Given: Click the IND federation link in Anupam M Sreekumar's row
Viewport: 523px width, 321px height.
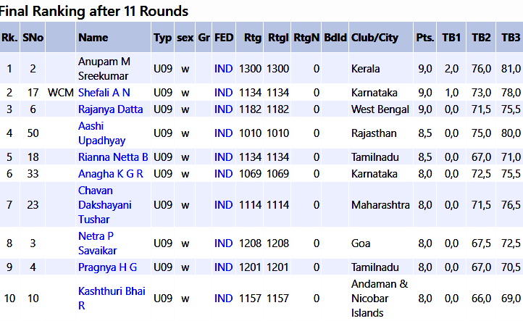Looking at the screenshot, I should tap(224, 69).
